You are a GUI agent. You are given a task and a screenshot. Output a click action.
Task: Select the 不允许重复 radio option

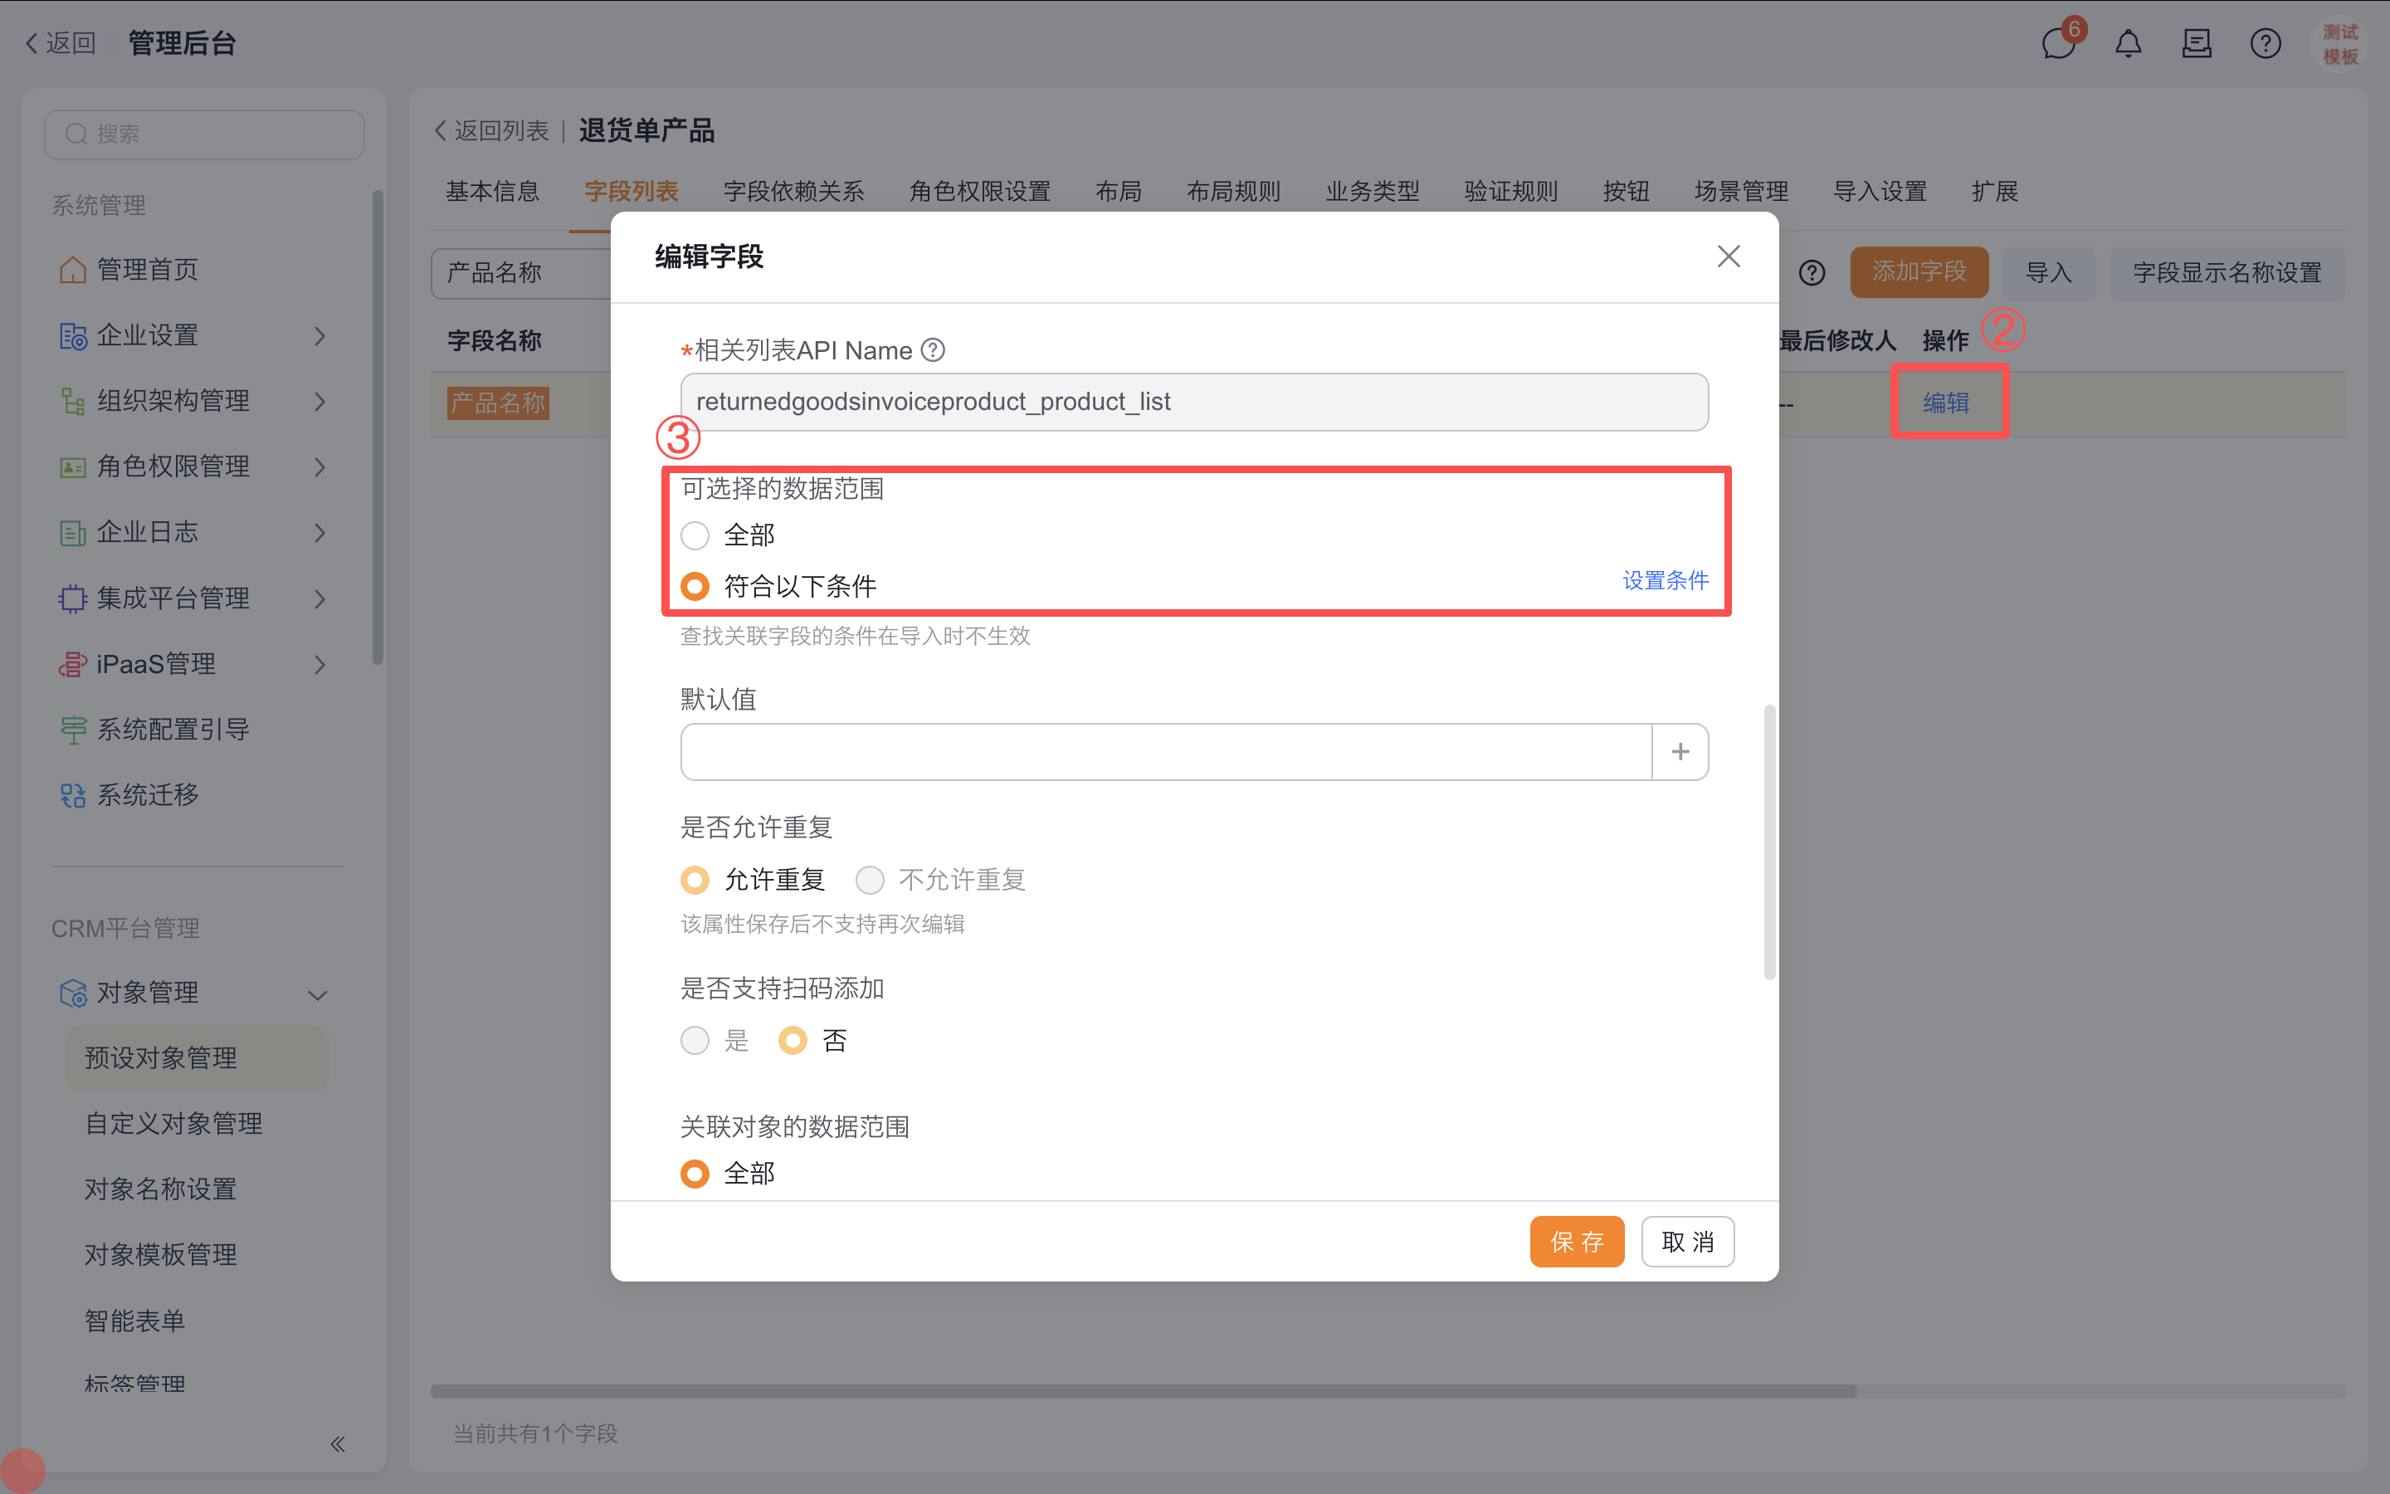tap(869, 880)
